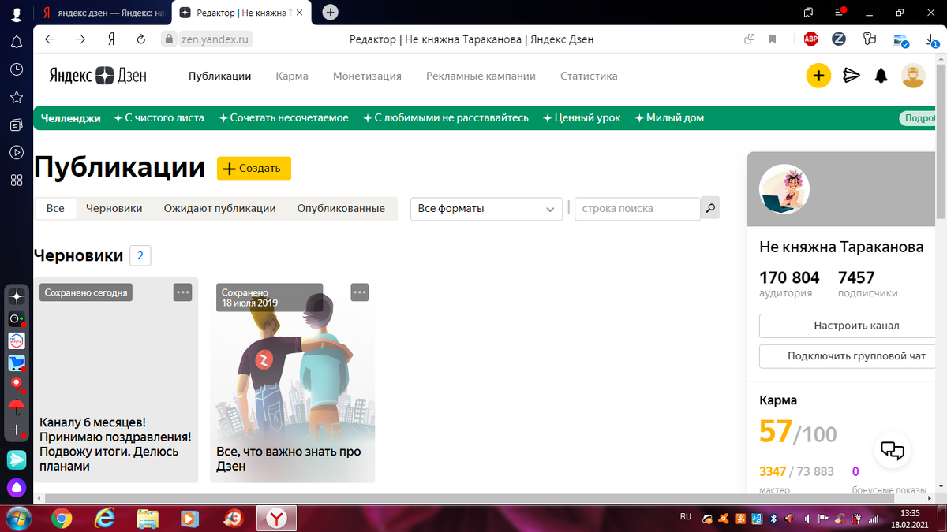Open challenge С чистого листа
Screen dimensions: 947x532
pyautogui.click(x=159, y=118)
